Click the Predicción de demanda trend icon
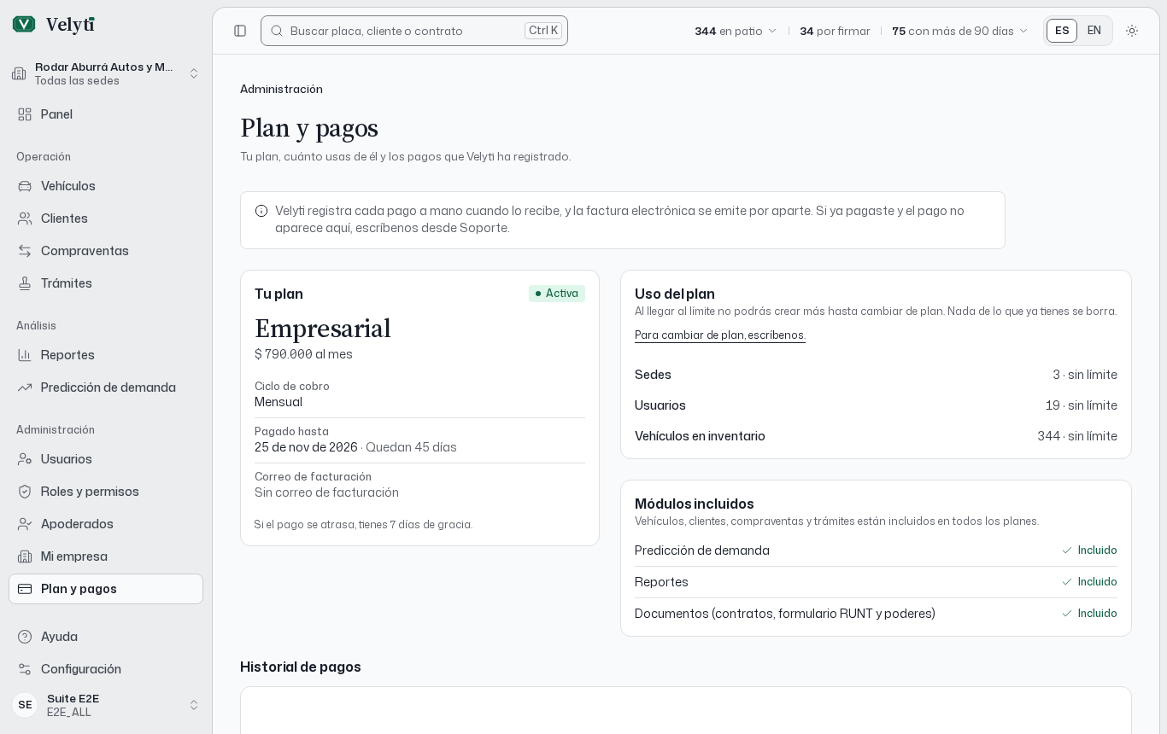1167x734 pixels. (25, 387)
